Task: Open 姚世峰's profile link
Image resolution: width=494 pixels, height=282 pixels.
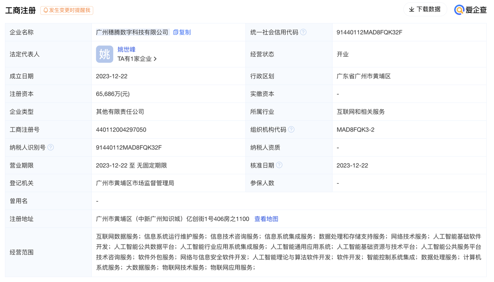Action: [x=126, y=49]
